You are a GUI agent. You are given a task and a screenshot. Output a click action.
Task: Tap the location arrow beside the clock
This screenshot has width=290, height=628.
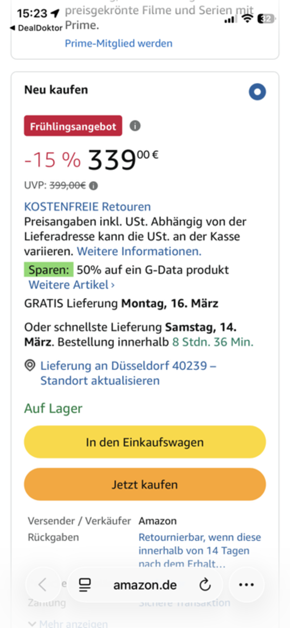56,12
